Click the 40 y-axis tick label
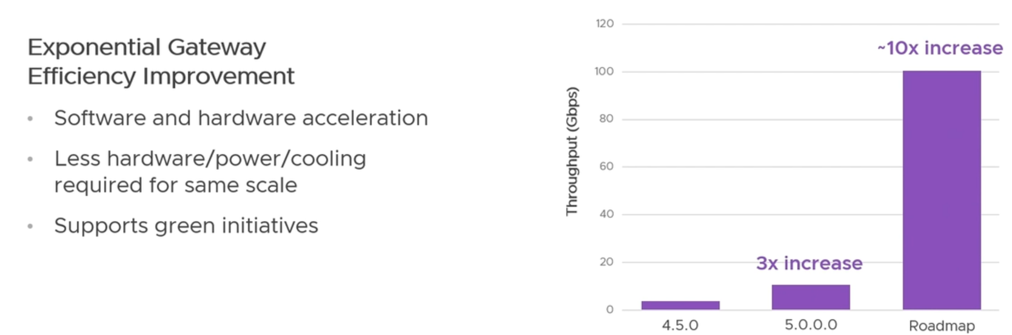Image resolution: width=1012 pixels, height=335 pixels. [606, 214]
